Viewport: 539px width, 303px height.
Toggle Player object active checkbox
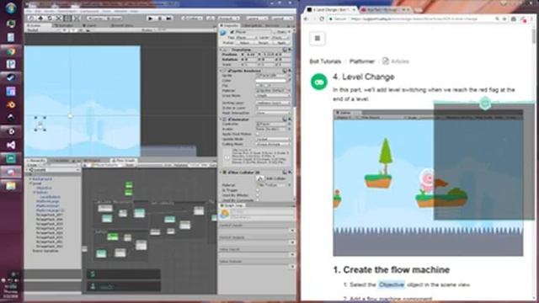point(232,32)
